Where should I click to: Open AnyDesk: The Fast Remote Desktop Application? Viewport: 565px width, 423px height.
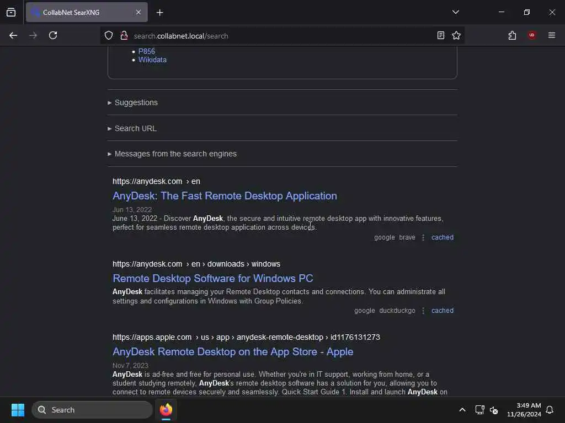pyautogui.click(x=225, y=196)
